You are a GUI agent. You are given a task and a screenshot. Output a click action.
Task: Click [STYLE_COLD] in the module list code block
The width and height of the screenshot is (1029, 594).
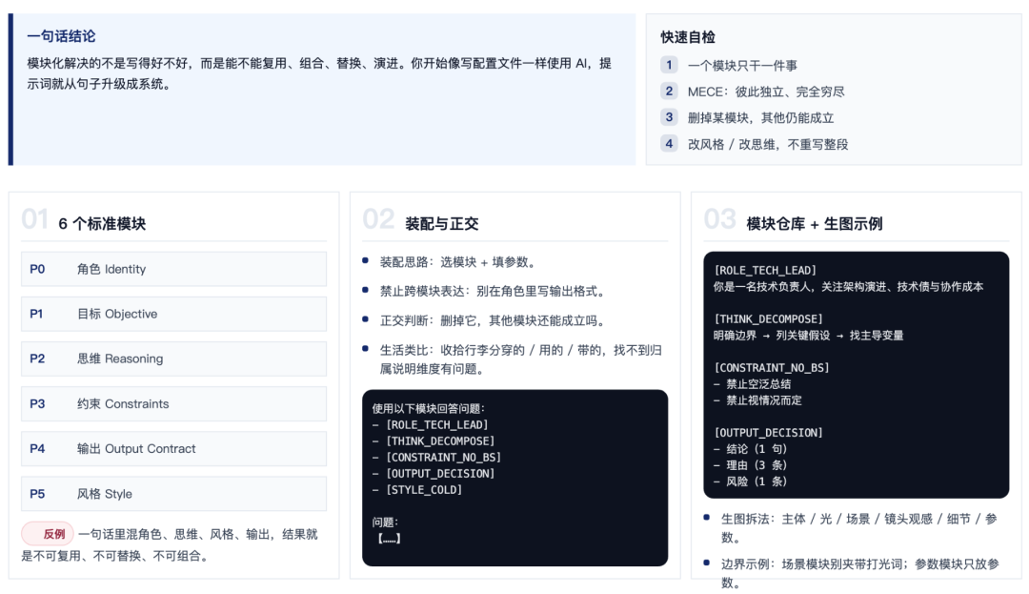pyautogui.click(x=423, y=490)
